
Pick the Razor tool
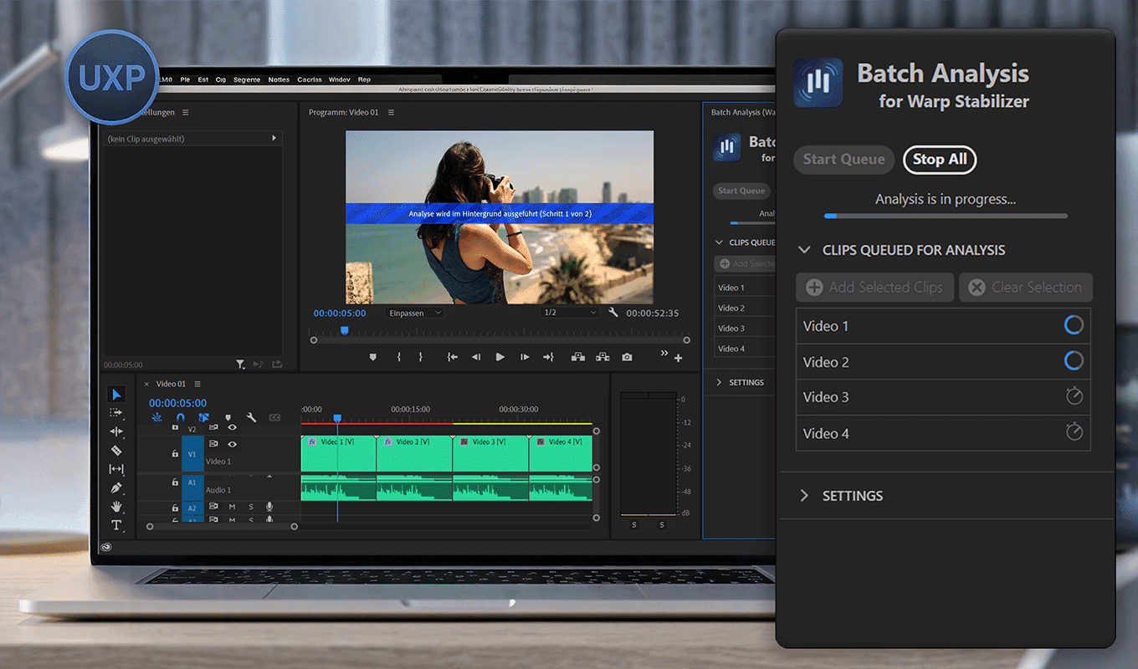[x=116, y=450]
